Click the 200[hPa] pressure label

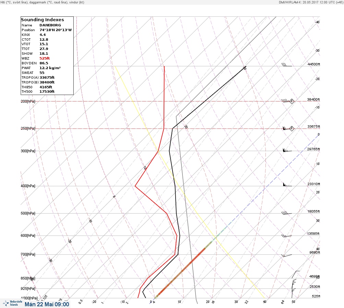point(28,101)
